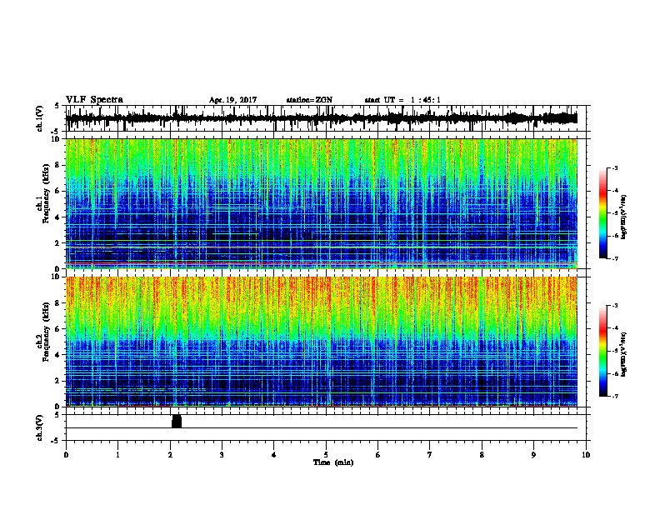
Task: Click the "Time (min)" axis label
Action: pyautogui.click(x=333, y=462)
